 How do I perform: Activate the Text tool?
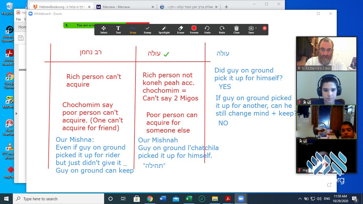(x=118, y=30)
